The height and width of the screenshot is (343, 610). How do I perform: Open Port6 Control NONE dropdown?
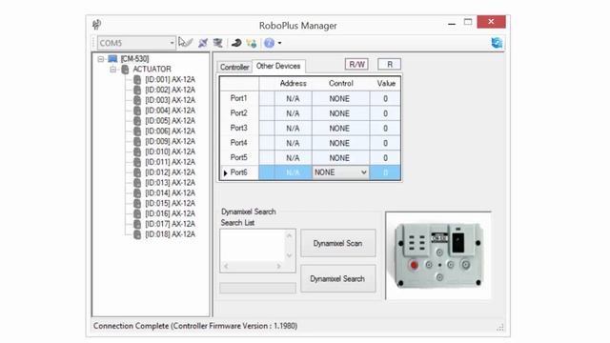pos(363,172)
